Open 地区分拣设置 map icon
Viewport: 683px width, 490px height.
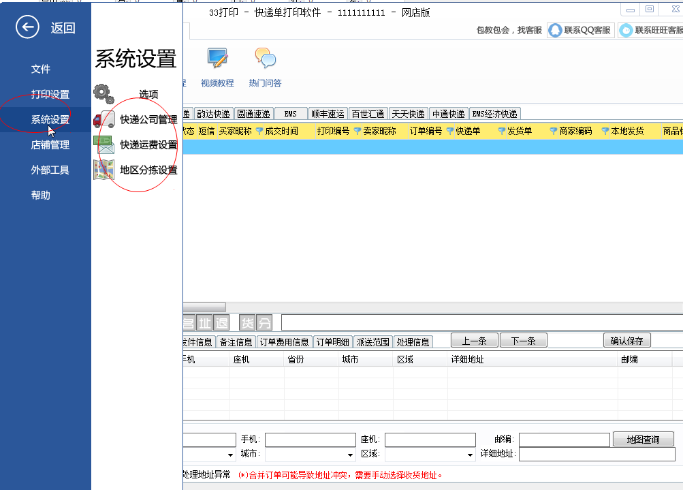pos(103,170)
